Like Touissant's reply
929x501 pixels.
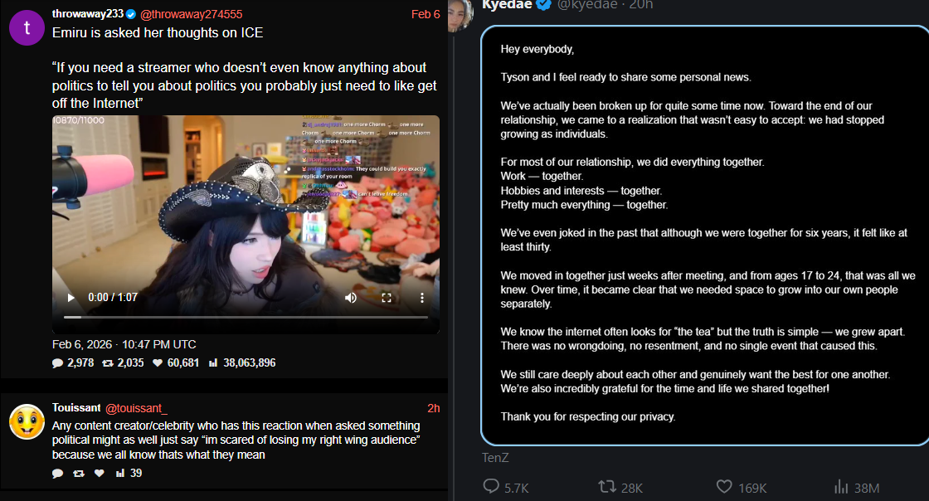pos(100,473)
